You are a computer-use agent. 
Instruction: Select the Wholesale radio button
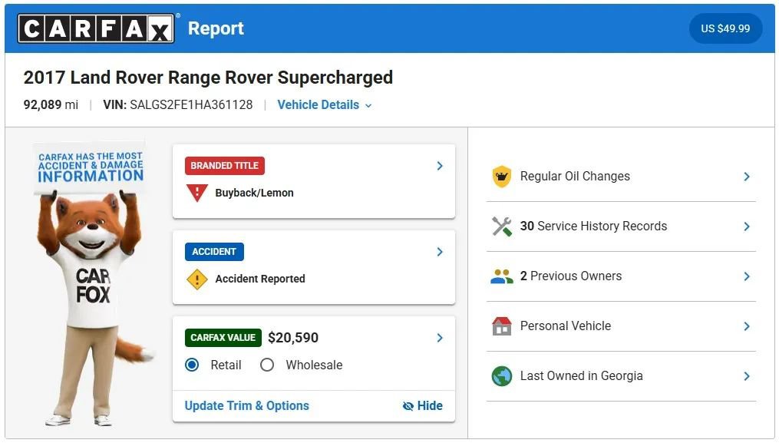click(x=267, y=365)
